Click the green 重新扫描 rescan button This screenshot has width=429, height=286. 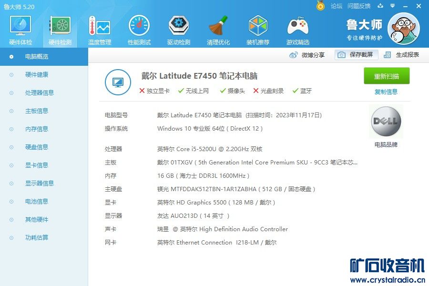pos(387,76)
